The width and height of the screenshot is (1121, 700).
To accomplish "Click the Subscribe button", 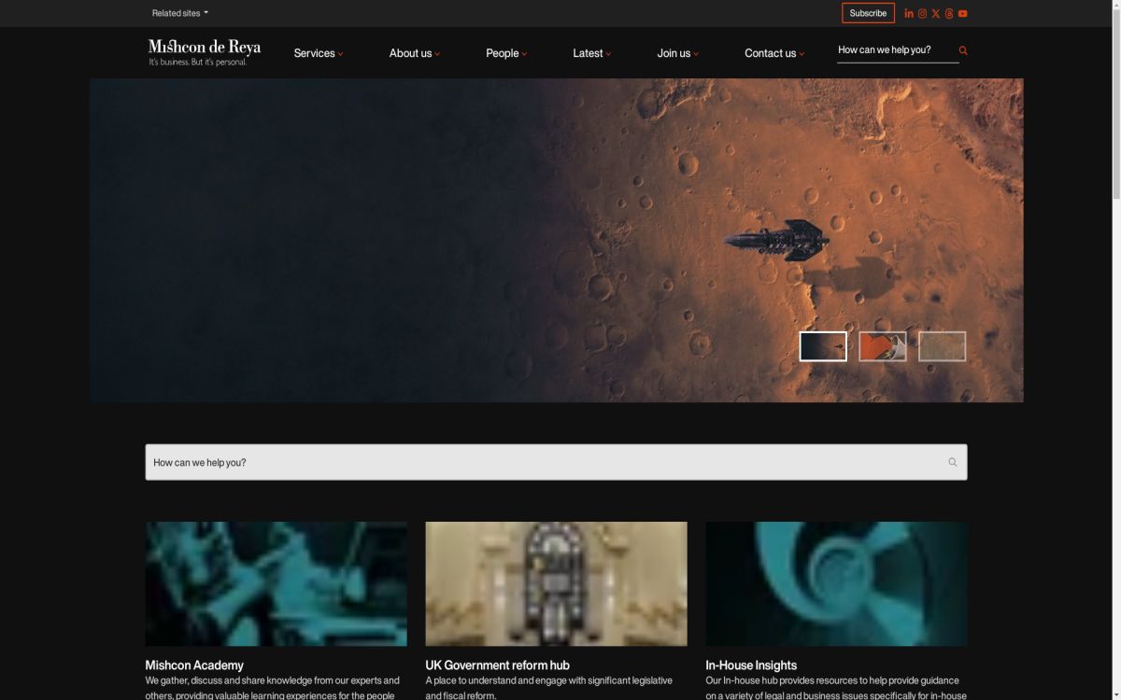I will 868,13.
